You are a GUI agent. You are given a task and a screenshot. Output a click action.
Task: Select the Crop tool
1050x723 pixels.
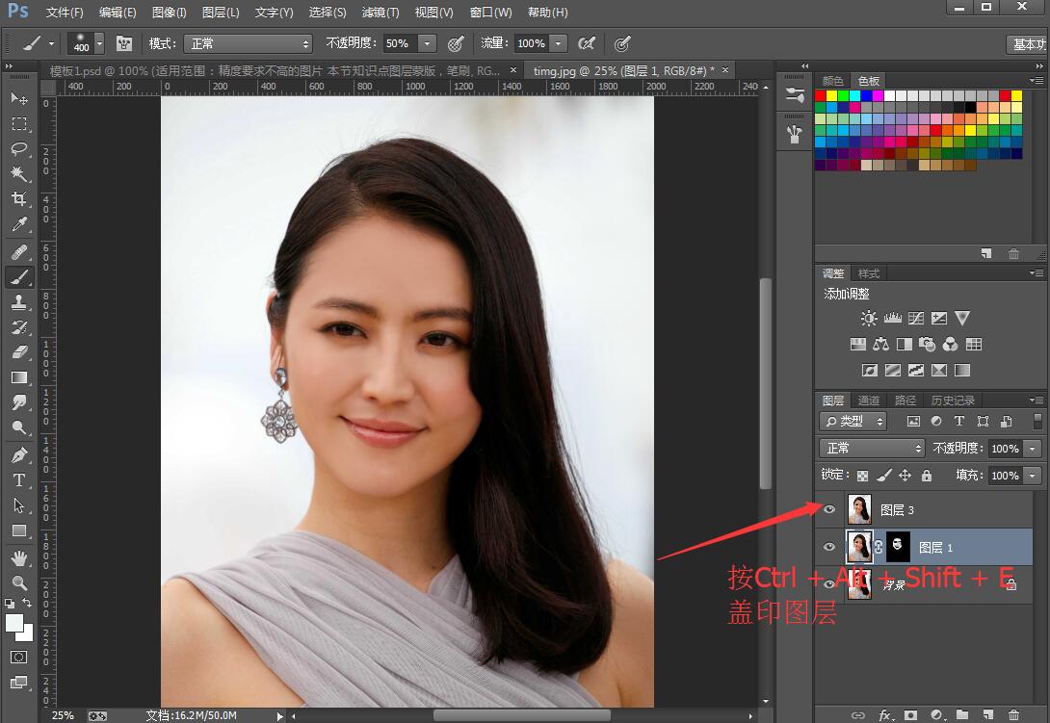pos(19,199)
